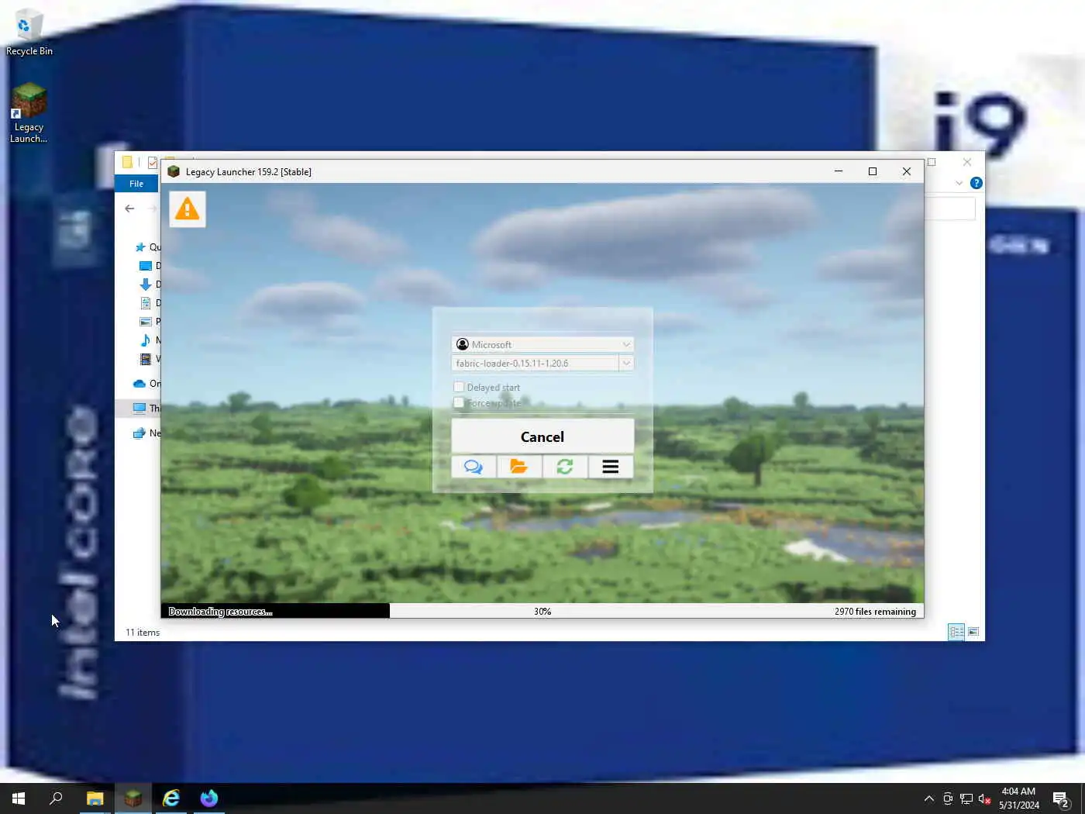Click the green refresh arrows button
1085x814 pixels.
tap(565, 467)
